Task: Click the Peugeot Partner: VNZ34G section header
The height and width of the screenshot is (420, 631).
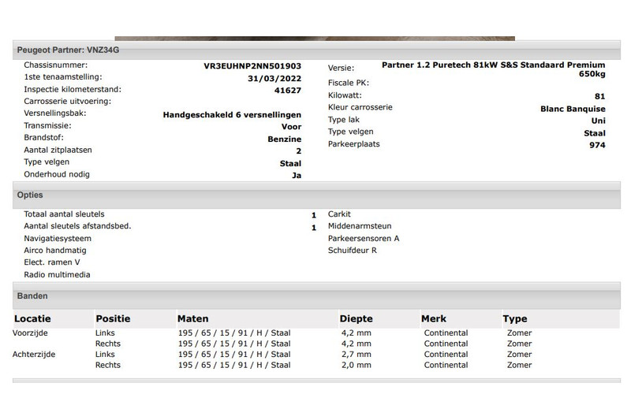Action: pos(69,50)
